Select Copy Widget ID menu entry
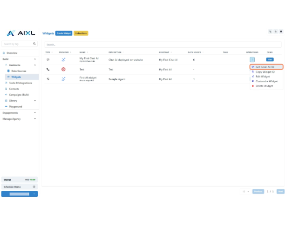 265,72
